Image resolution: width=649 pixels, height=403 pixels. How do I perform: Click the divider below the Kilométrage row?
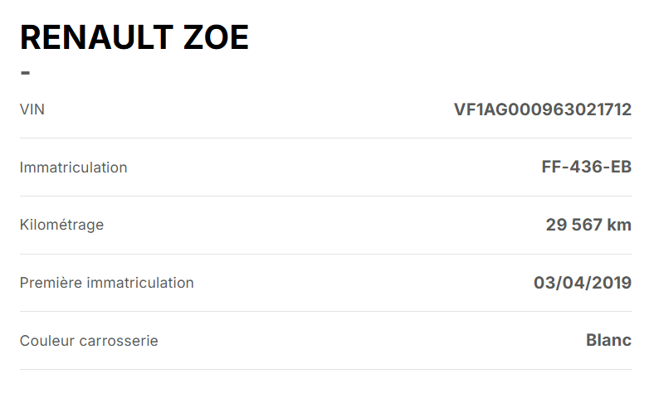326,254
